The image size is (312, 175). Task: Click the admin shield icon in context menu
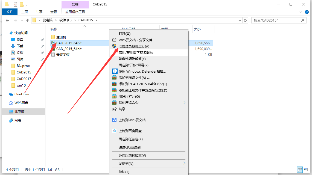[114, 46]
